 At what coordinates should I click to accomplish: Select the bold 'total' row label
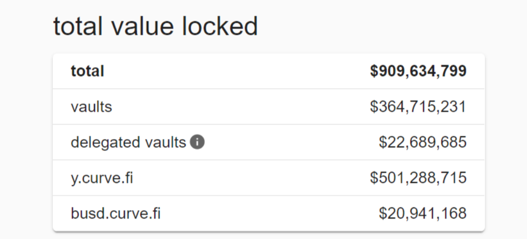coord(88,71)
